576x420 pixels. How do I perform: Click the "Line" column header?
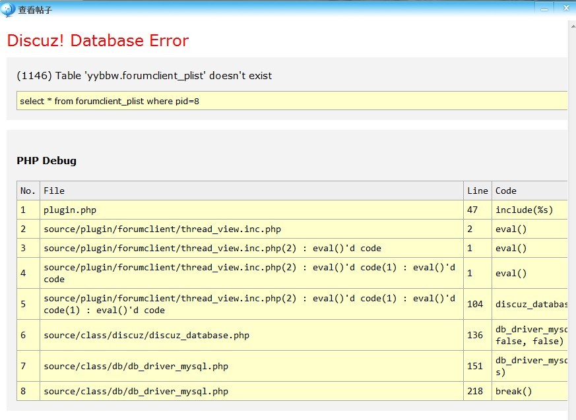pyautogui.click(x=478, y=191)
